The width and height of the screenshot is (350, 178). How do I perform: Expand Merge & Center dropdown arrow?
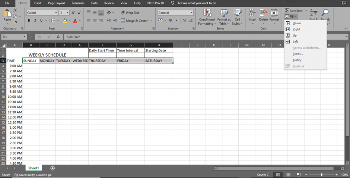tap(151, 21)
